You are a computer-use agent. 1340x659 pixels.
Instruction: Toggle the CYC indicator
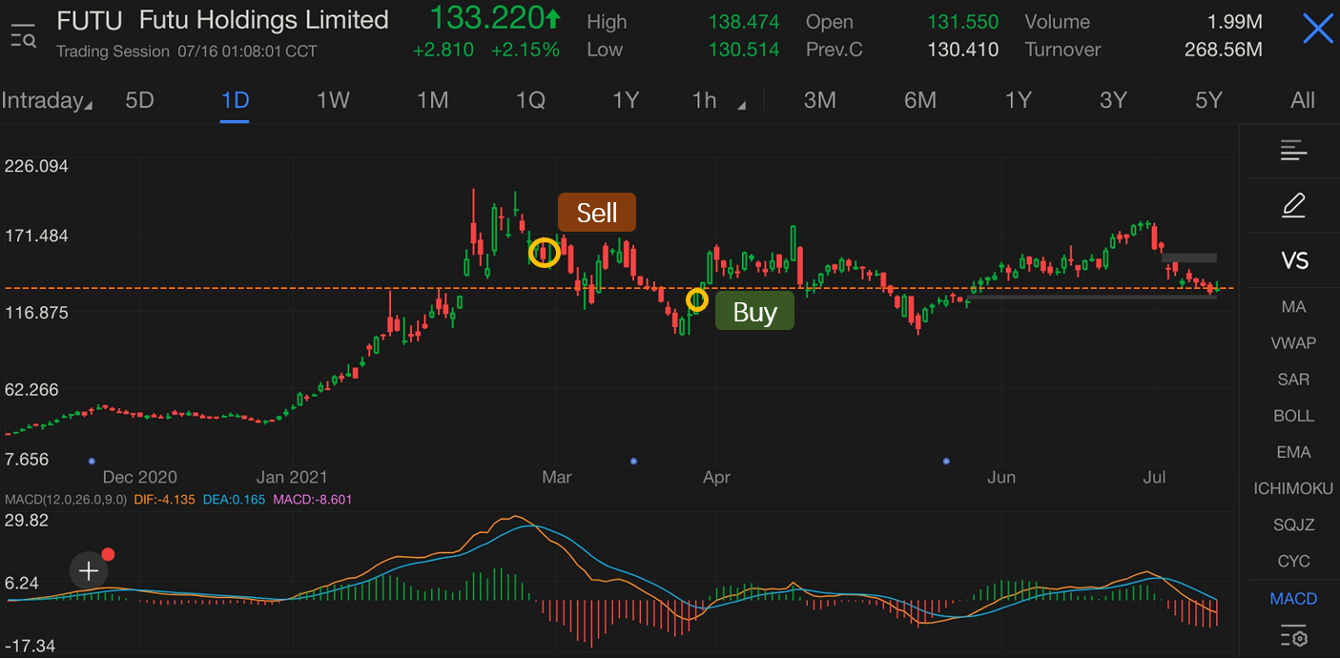1293,561
